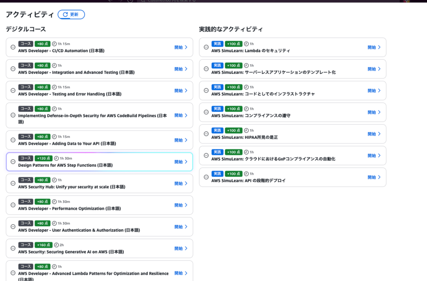
Task: Click the "+120 点" points badge
Action: click(43, 158)
